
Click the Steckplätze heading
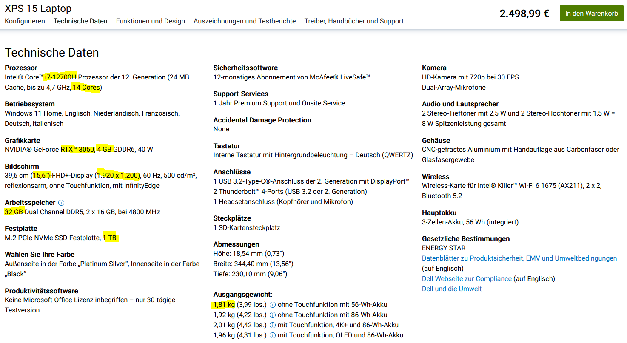(232, 218)
